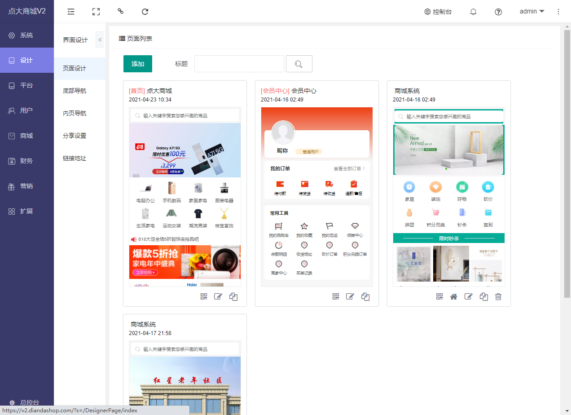The width and height of the screenshot is (571, 415).
Task: Set 商城系统 page as home via house icon
Action: (x=454, y=296)
